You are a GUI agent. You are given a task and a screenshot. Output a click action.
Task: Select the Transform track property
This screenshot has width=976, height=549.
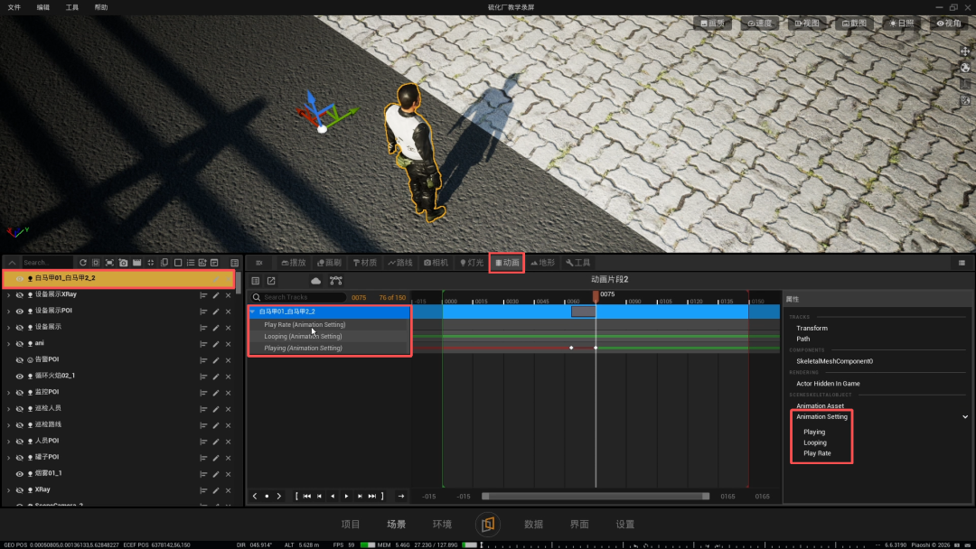point(812,329)
